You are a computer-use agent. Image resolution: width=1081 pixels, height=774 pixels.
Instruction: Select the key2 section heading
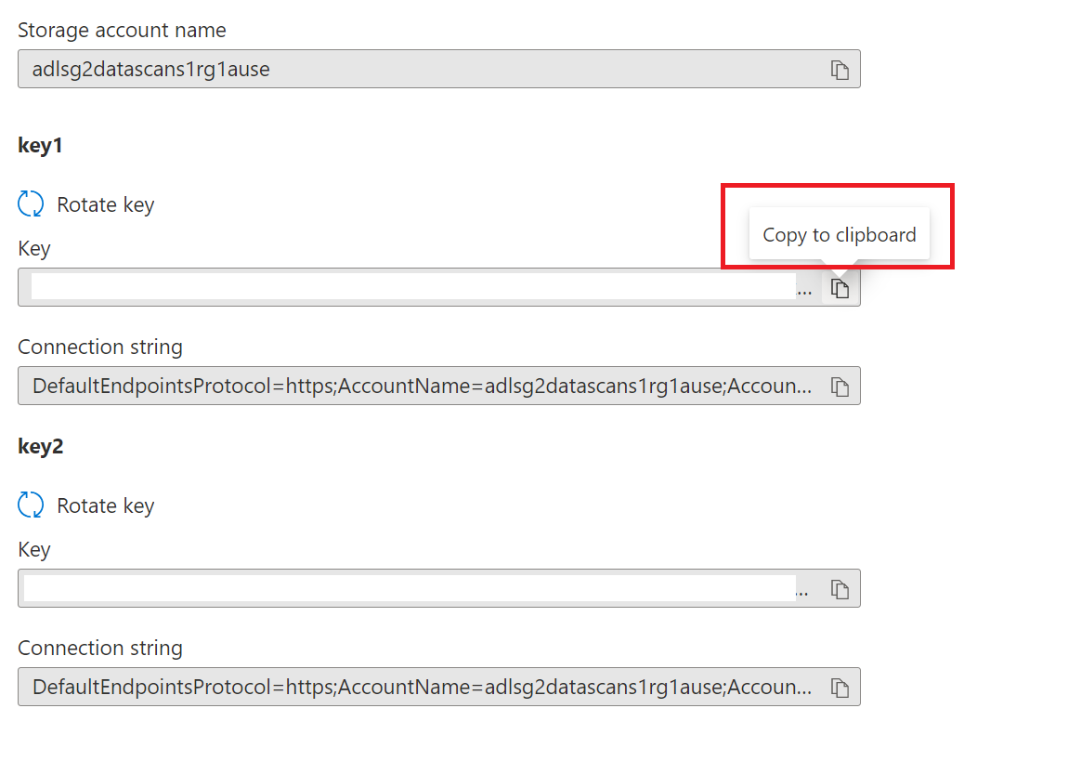(41, 446)
